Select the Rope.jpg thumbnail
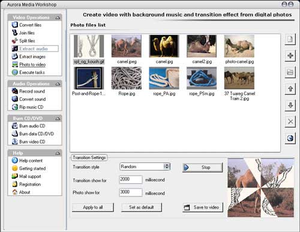The height and width of the screenshot is (232, 300). click(x=127, y=81)
